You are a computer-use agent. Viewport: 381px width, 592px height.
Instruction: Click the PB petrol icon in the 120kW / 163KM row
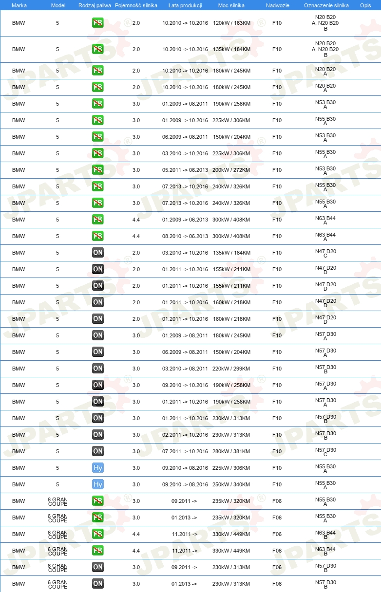pyautogui.click(x=98, y=23)
